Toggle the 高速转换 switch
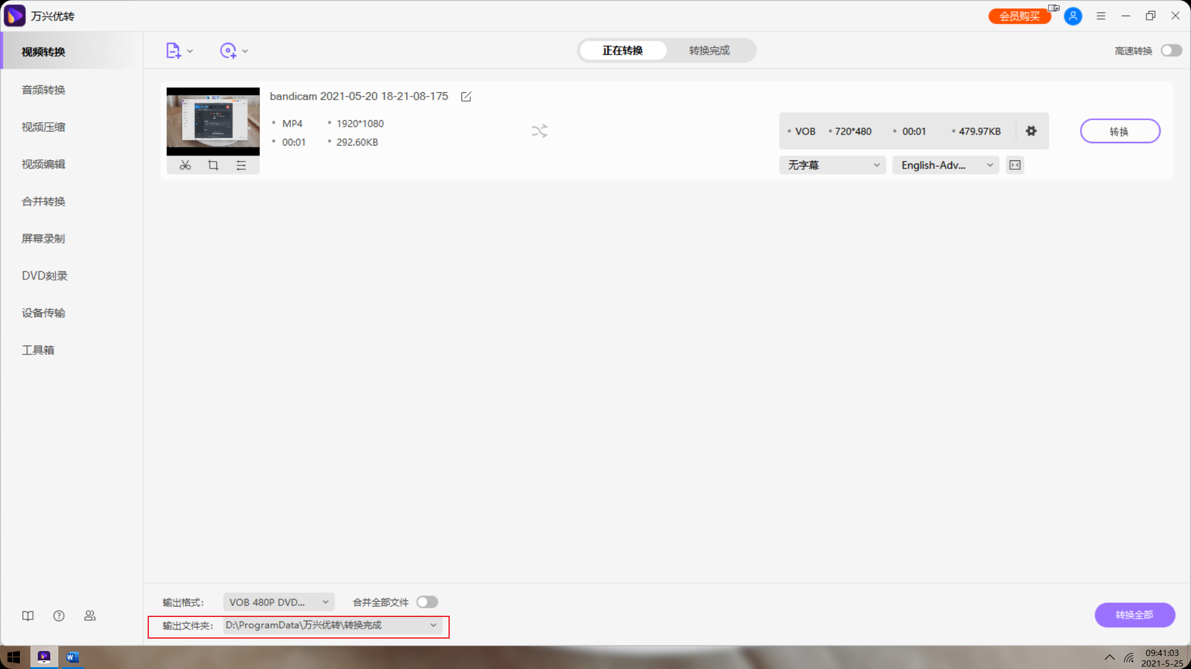 coord(1171,51)
